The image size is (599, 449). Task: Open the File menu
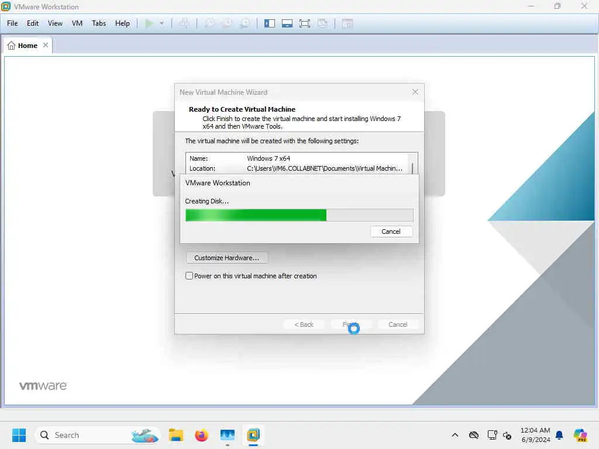pos(12,23)
